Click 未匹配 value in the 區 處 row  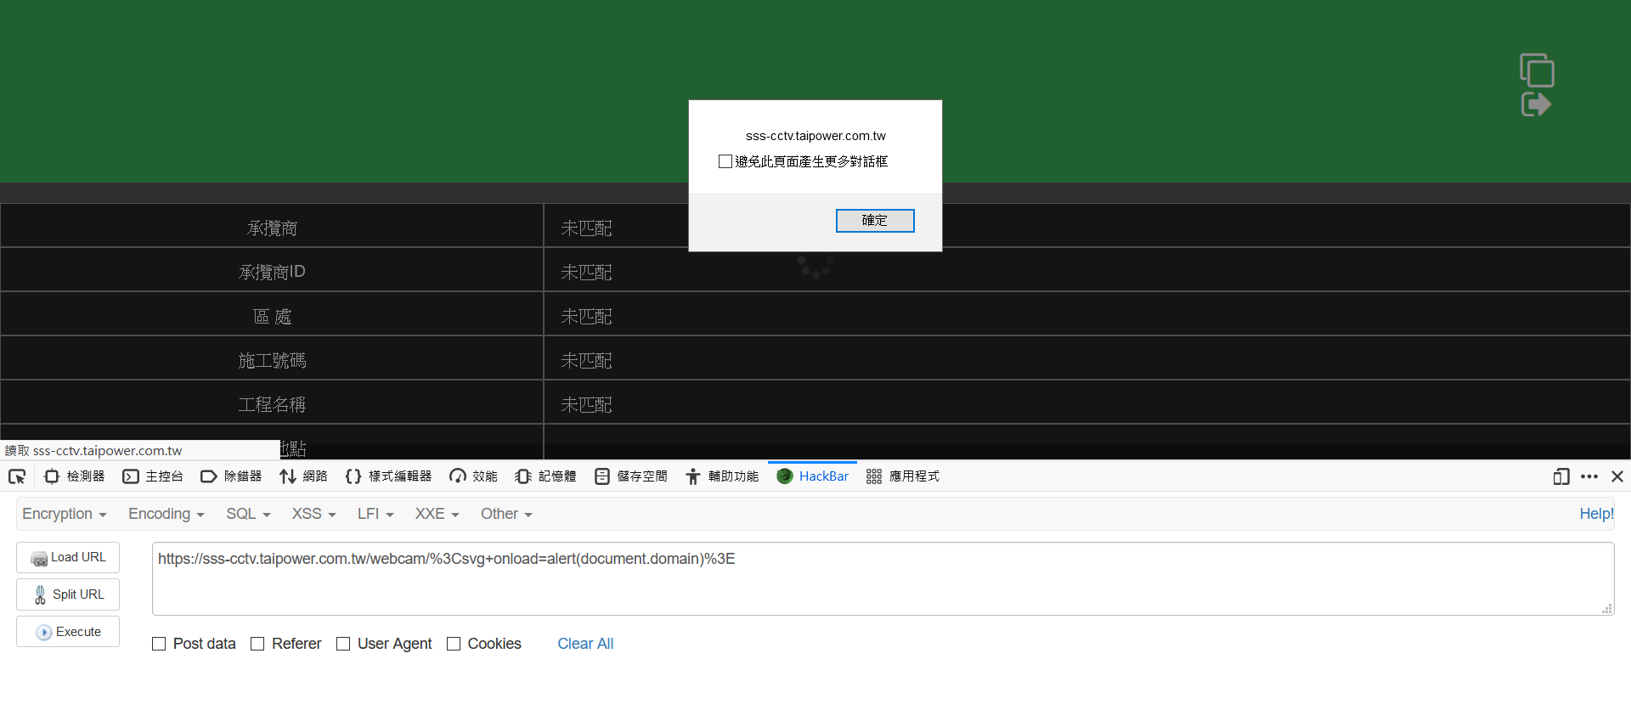[586, 316]
